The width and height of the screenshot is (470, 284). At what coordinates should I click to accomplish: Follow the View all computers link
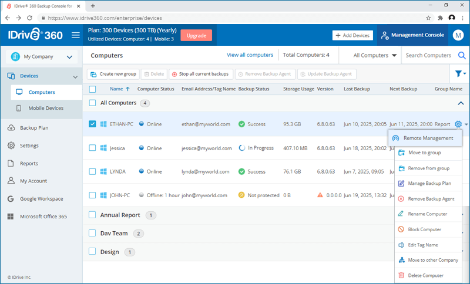[250, 55]
